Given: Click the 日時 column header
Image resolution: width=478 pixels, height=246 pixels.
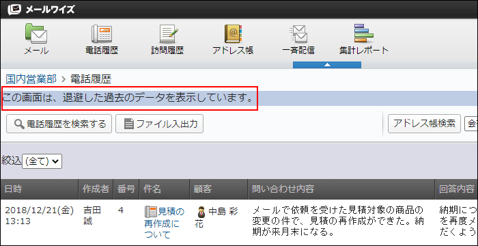Looking at the screenshot, I should [40, 189].
